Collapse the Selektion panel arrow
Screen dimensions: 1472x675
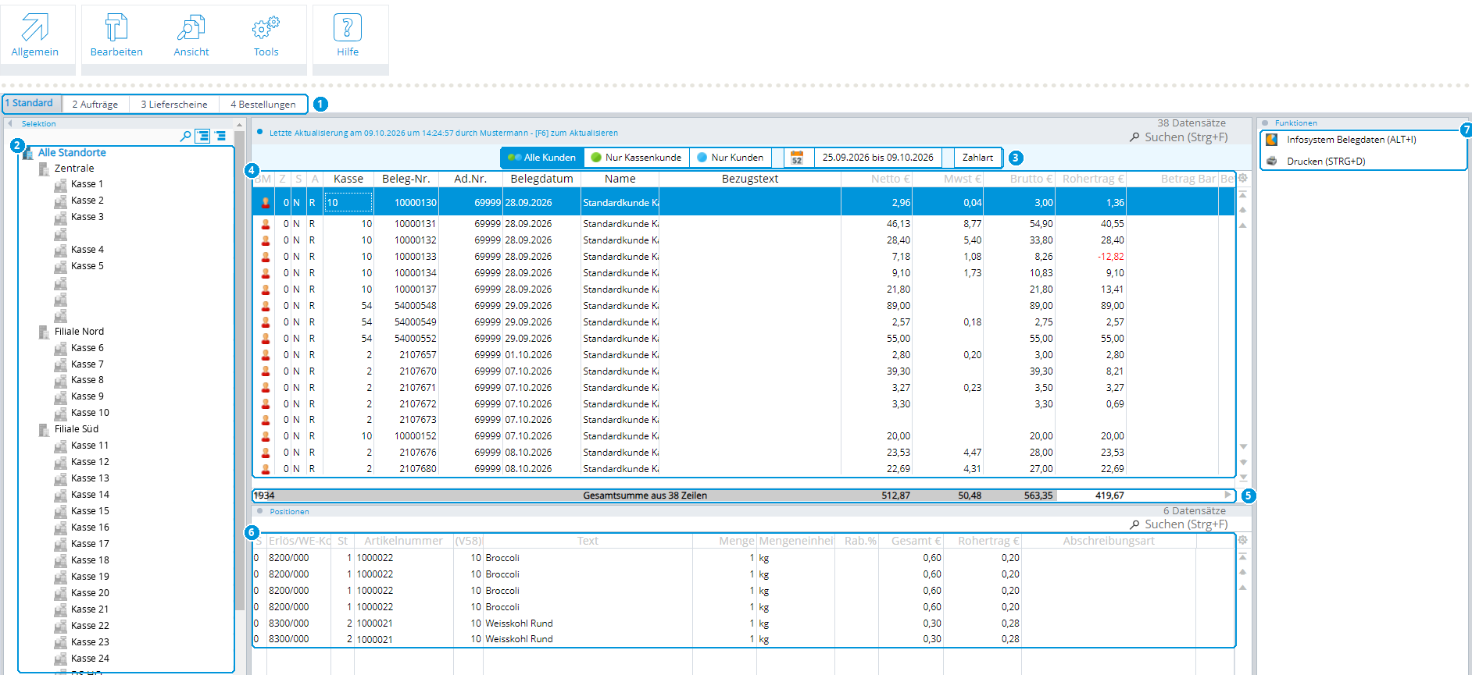click(x=10, y=123)
